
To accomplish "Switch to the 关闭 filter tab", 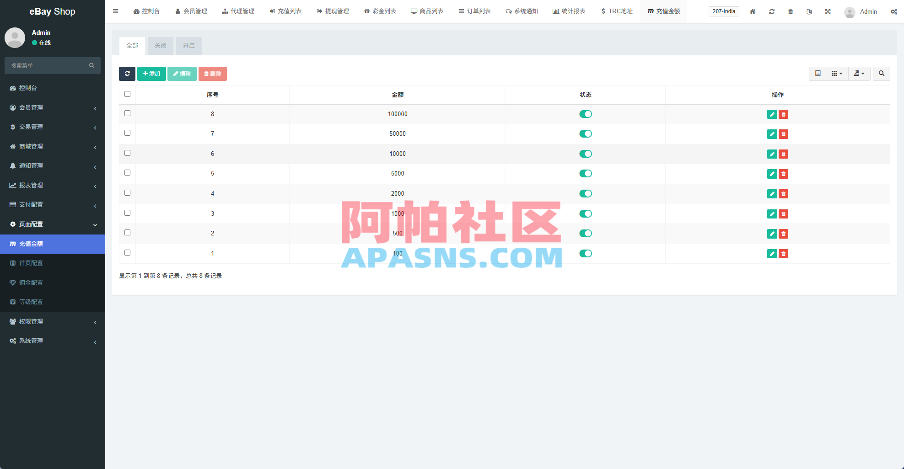I will [x=161, y=46].
